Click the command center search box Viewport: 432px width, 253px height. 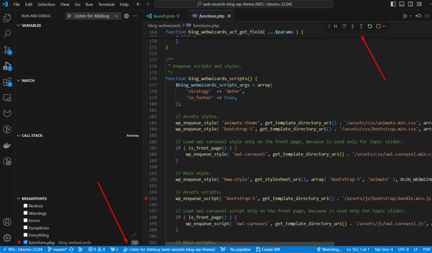[244, 4]
